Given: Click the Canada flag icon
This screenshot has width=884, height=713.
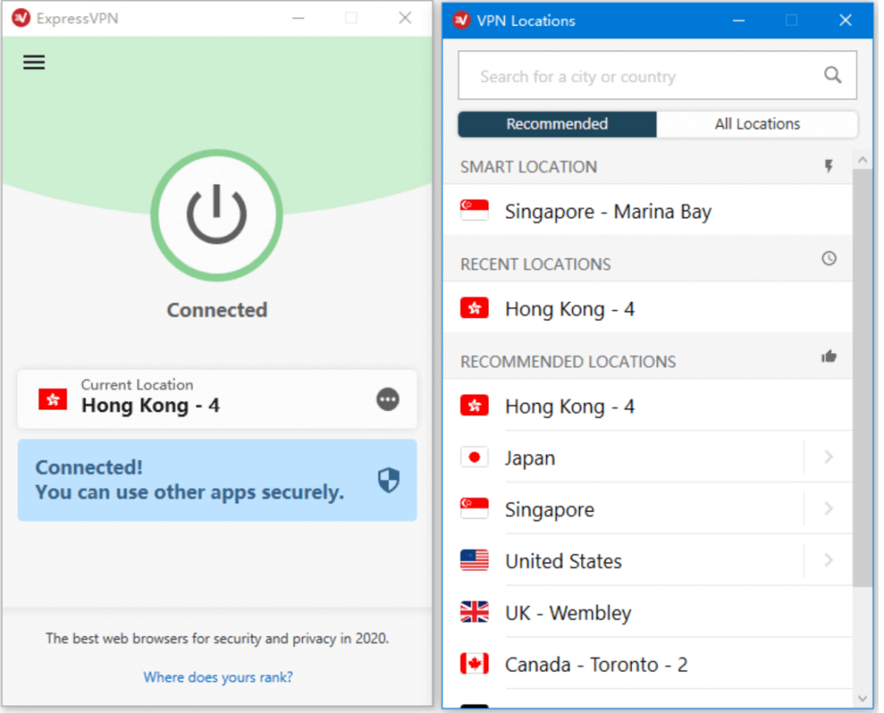Looking at the screenshot, I should 474,664.
